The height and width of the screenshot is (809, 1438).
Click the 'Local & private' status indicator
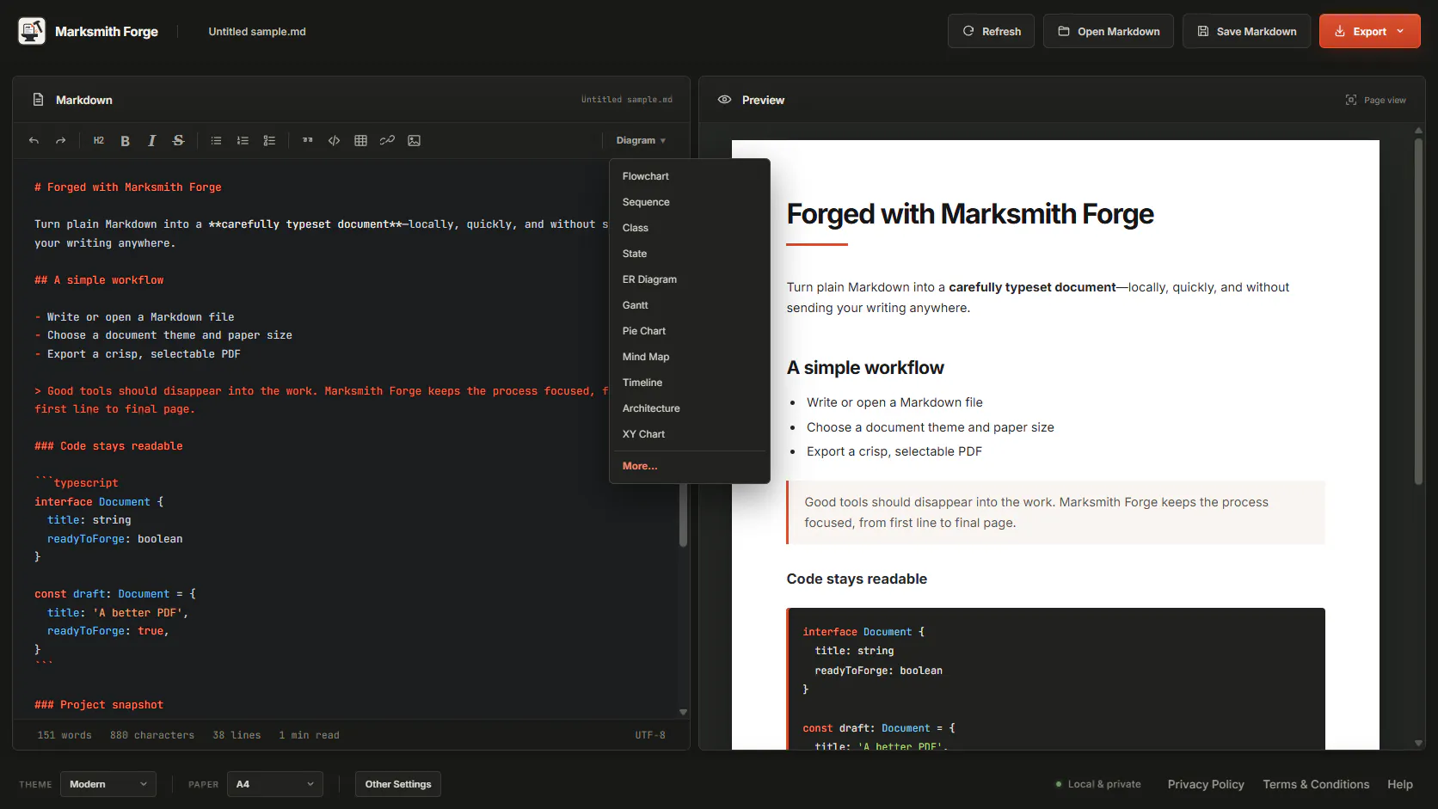pos(1098,784)
